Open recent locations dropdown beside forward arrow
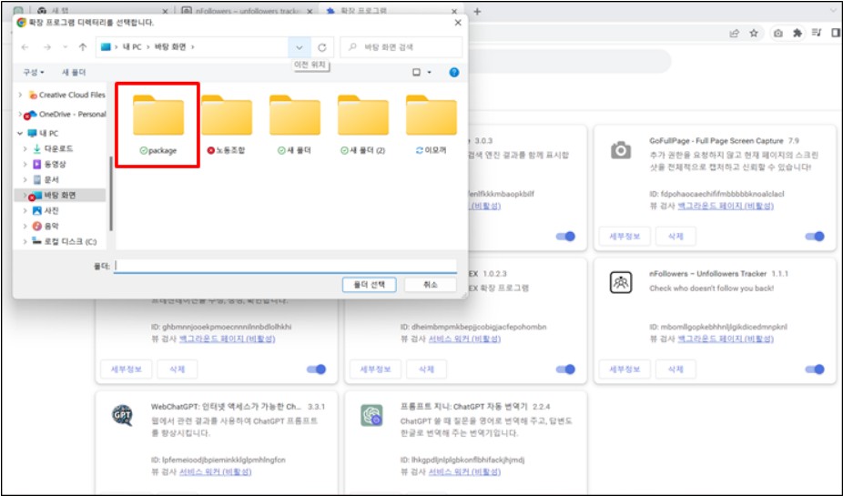This screenshot has height=496, width=843. [65, 47]
